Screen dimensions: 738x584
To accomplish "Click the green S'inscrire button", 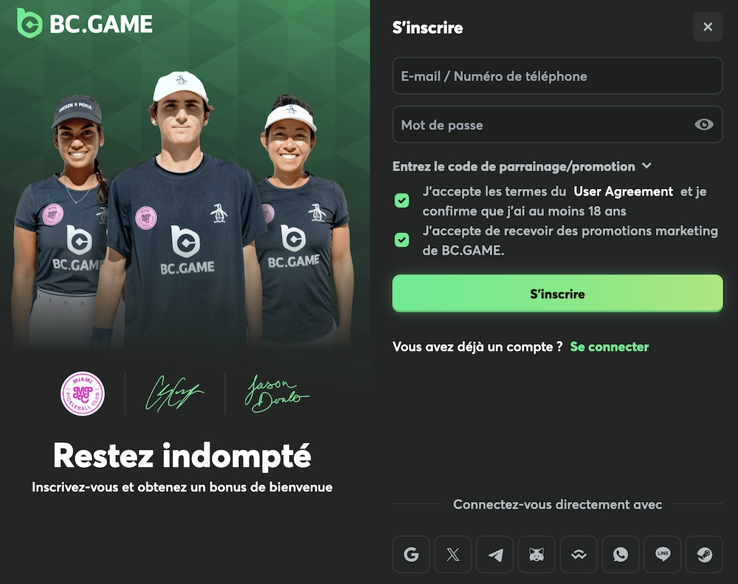I will [557, 293].
